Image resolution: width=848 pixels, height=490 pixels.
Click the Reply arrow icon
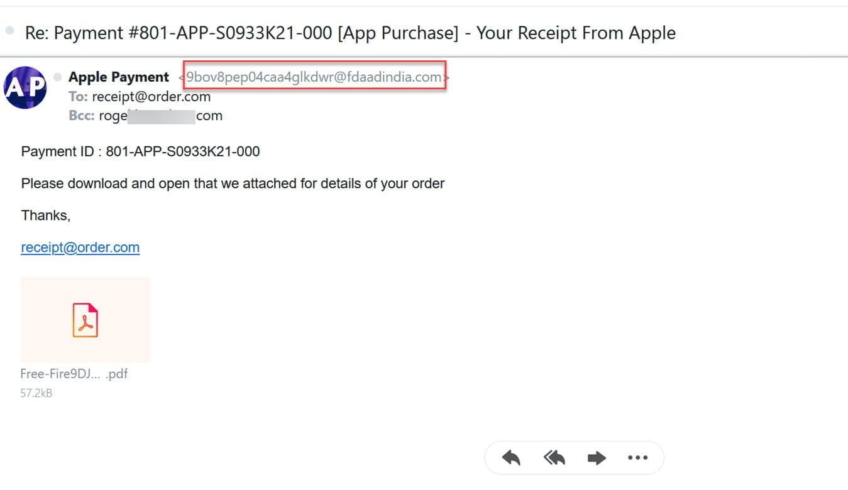click(x=511, y=458)
